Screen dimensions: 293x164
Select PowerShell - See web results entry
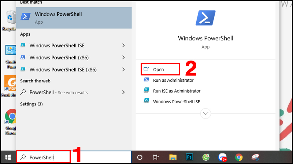(x=74, y=92)
